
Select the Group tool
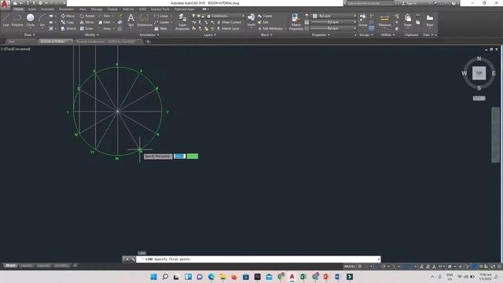point(363,20)
